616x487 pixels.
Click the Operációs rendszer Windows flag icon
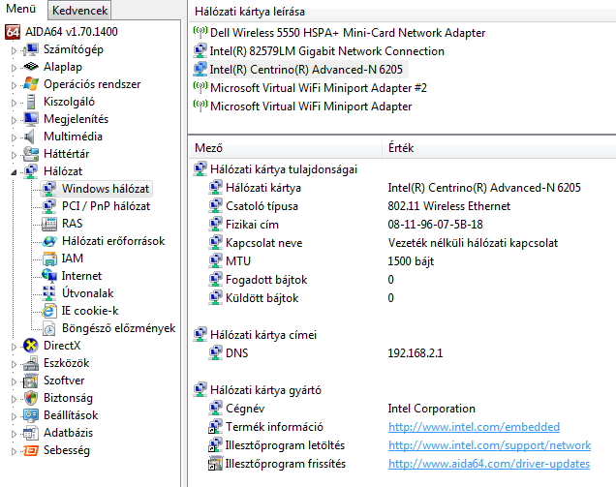[31, 84]
